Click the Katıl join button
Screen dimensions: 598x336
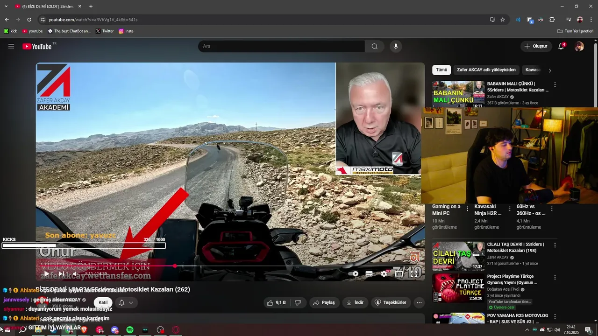(x=103, y=302)
